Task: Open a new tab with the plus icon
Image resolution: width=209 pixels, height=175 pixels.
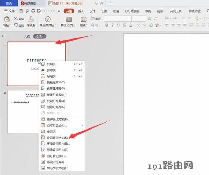Action: 111,3
